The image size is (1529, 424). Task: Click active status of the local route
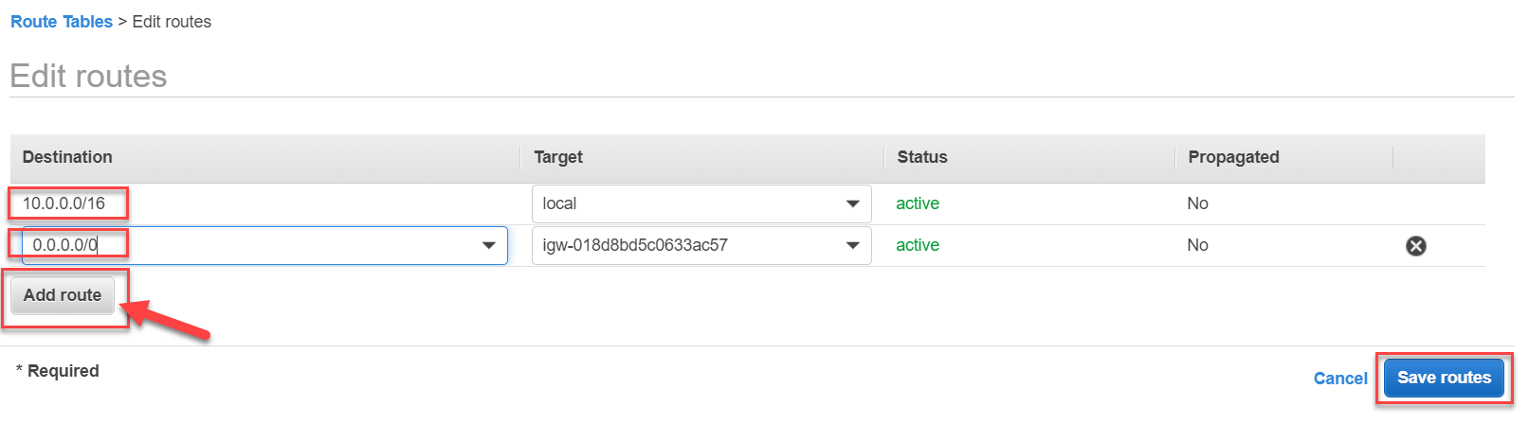(918, 203)
